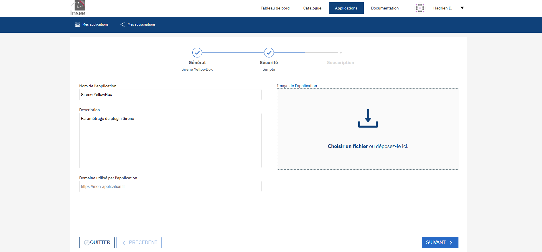Image resolution: width=542 pixels, height=252 pixels.
Task: Click the Choisir un fichier link
Action: (x=348, y=146)
